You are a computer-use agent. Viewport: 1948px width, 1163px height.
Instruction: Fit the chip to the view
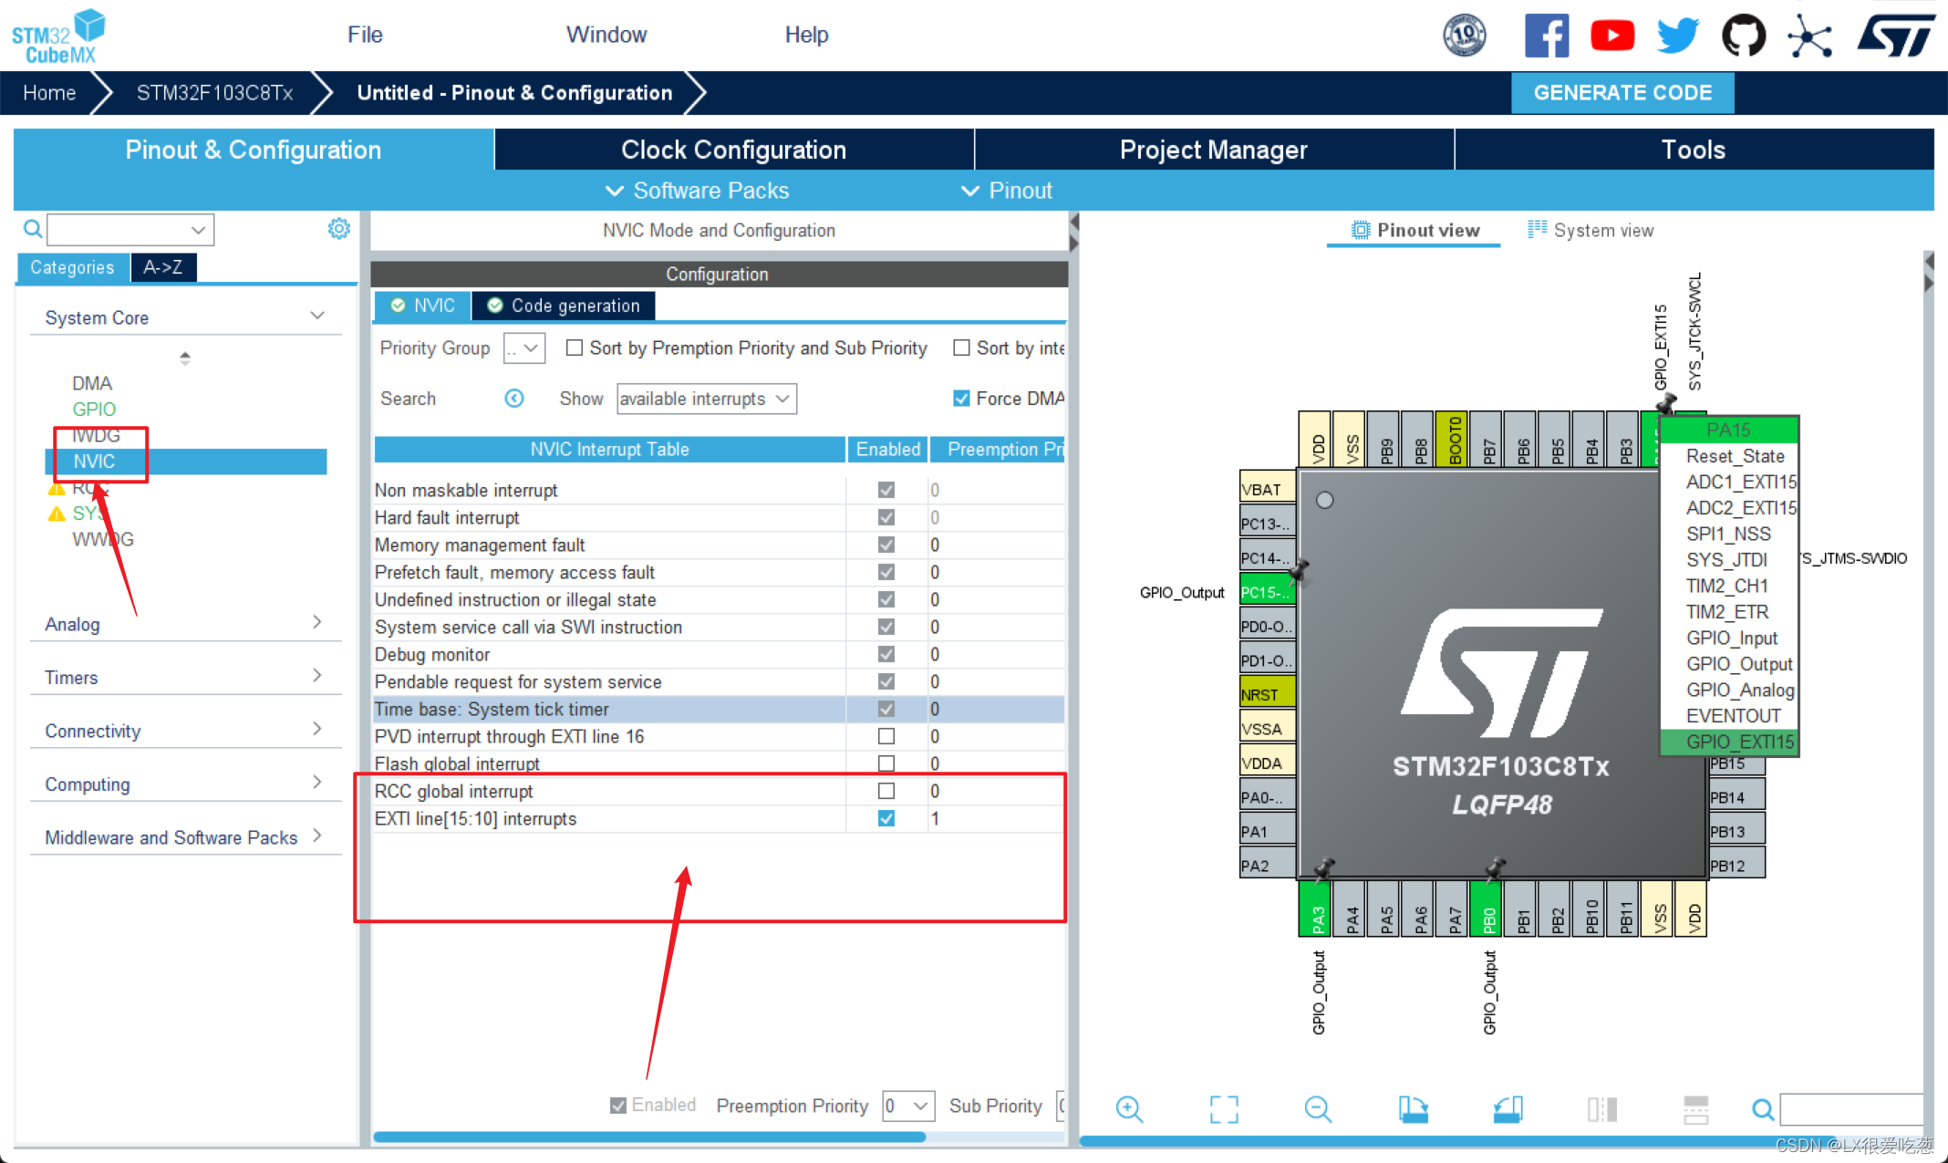[x=1224, y=1109]
